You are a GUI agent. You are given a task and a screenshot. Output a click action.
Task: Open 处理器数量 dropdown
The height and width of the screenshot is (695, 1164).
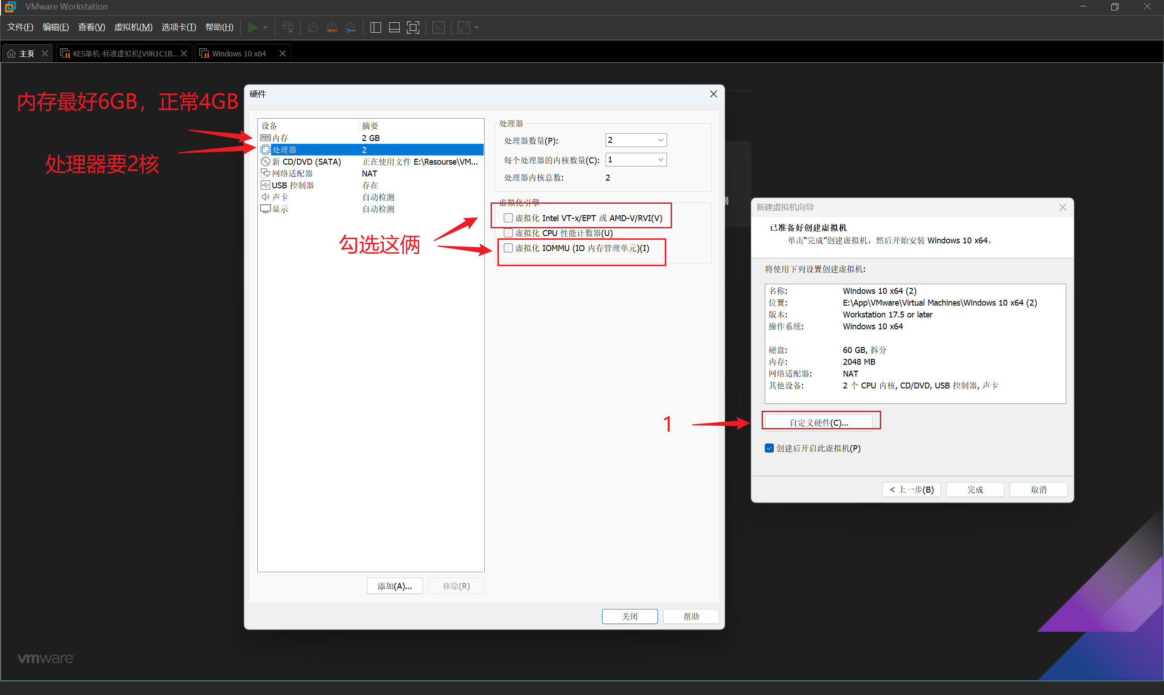(x=636, y=140)
